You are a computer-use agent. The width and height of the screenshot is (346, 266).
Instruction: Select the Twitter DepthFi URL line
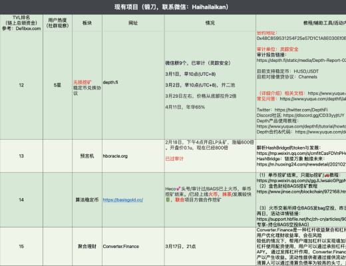tap(292, 110)
